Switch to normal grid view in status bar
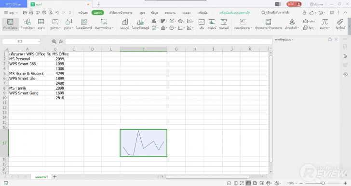 point(248,183)
